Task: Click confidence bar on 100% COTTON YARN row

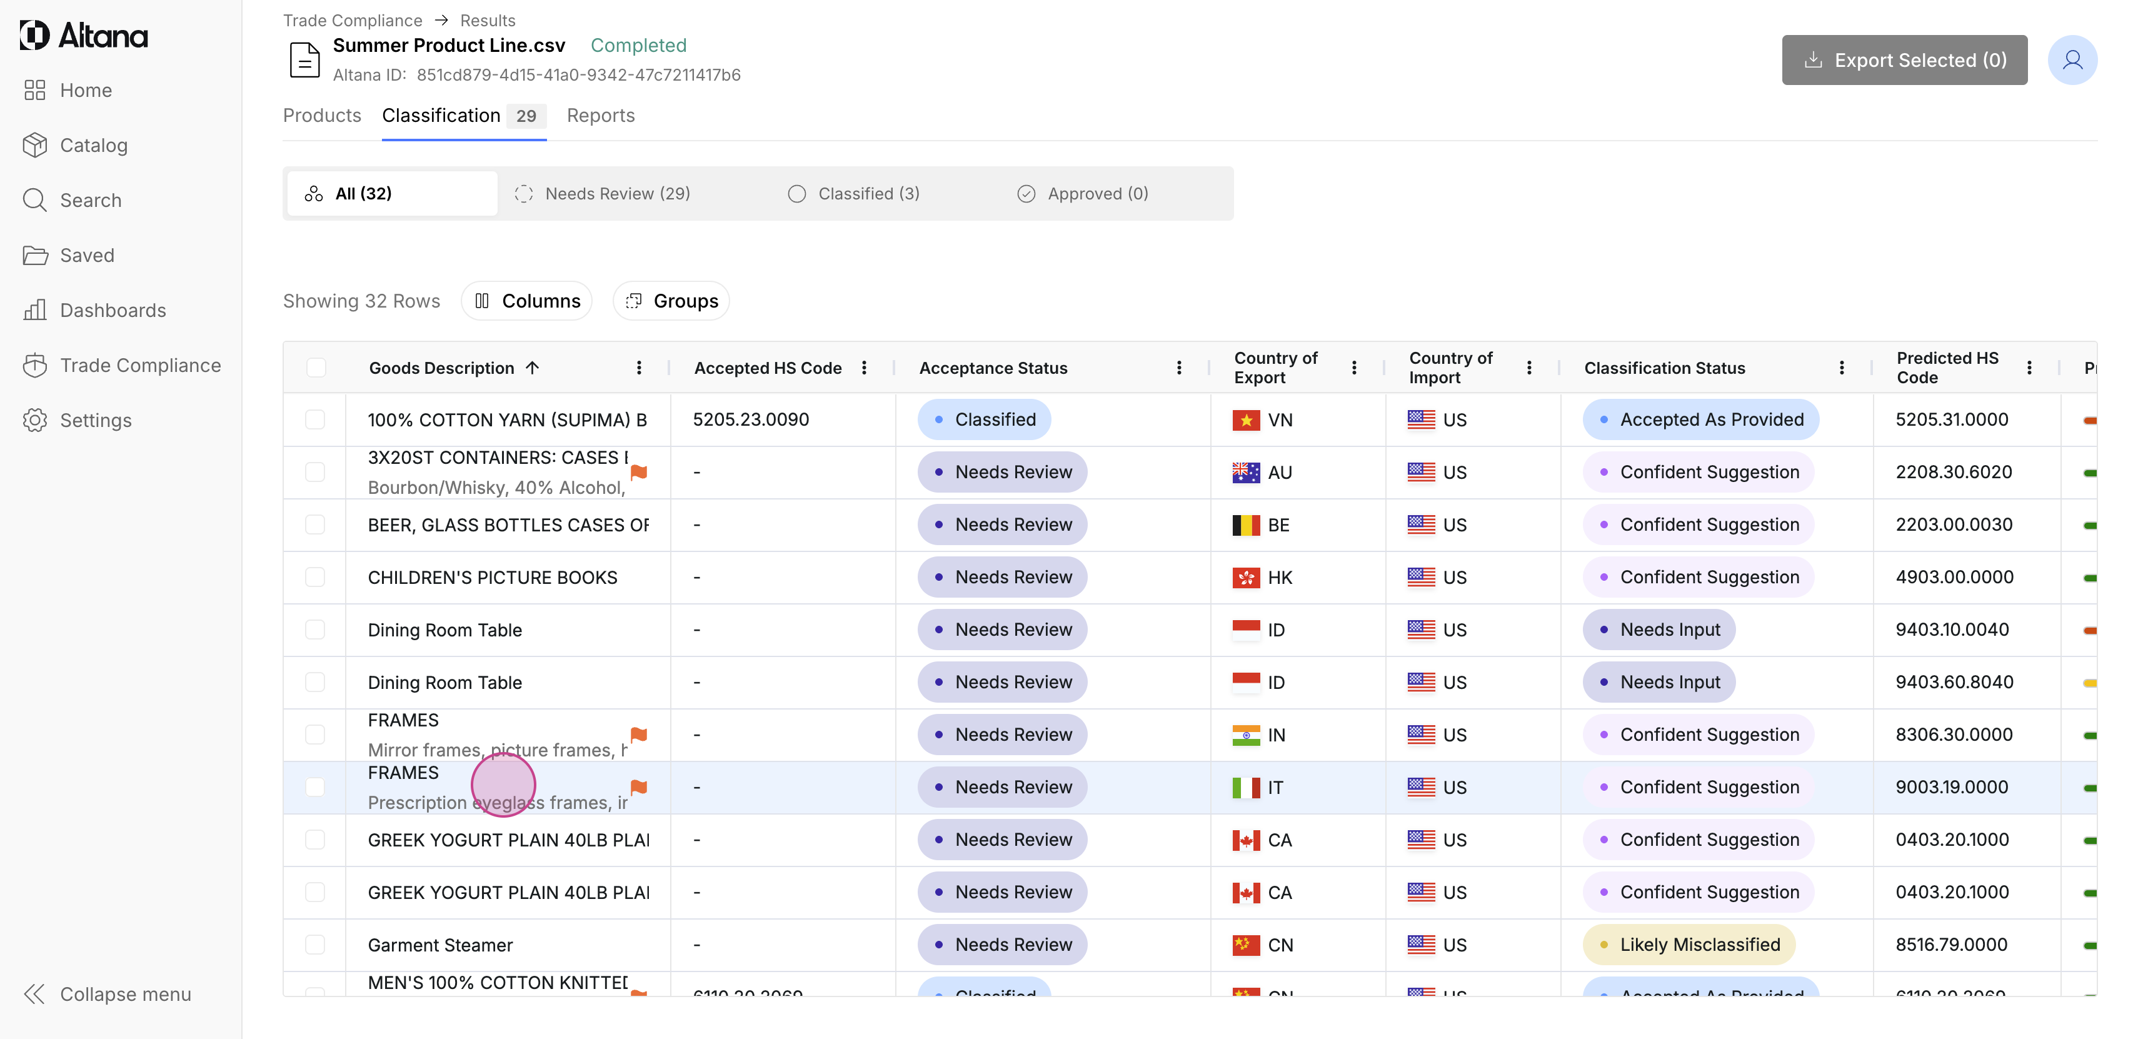Action: 2089,421
